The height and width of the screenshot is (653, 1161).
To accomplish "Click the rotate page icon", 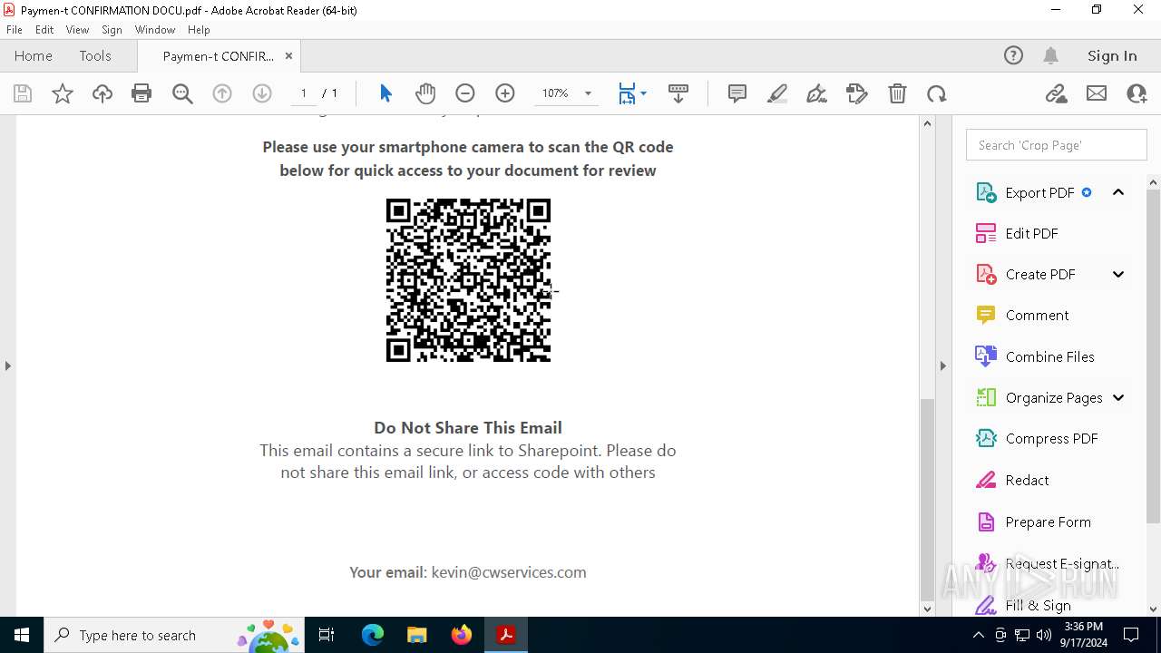I will 937,93.
